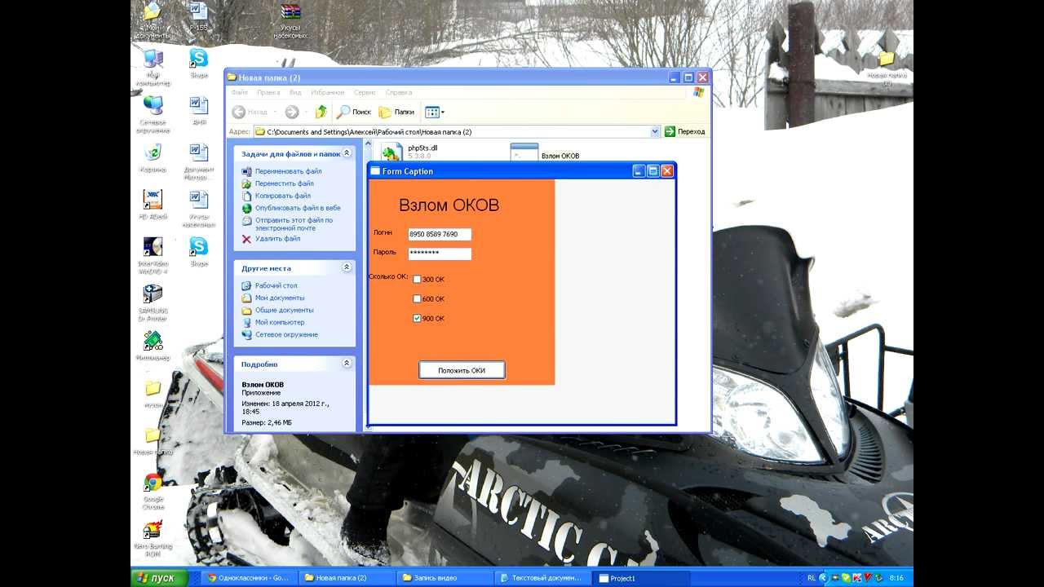Open the views mode dropdown
1044x587 pixels.
point(435,112)
